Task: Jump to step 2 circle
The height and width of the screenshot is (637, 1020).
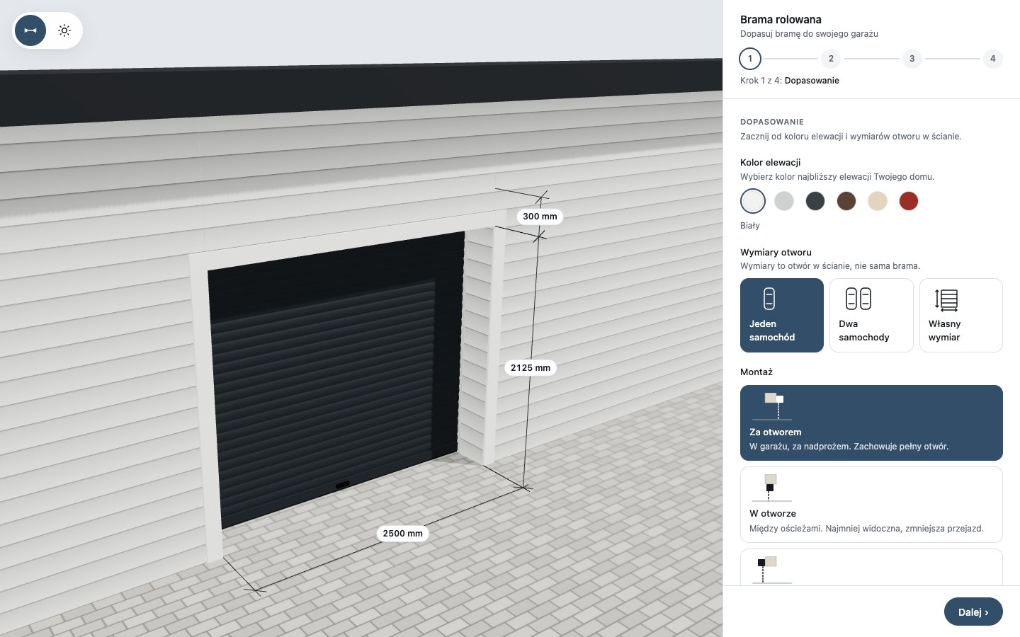Action: click(831, 59)
